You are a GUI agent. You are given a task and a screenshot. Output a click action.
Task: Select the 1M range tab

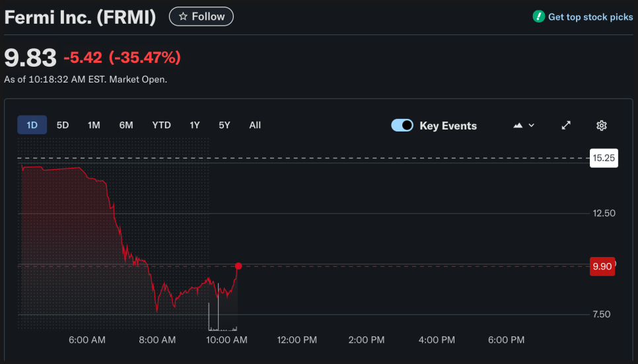click(x=94, y=125)
